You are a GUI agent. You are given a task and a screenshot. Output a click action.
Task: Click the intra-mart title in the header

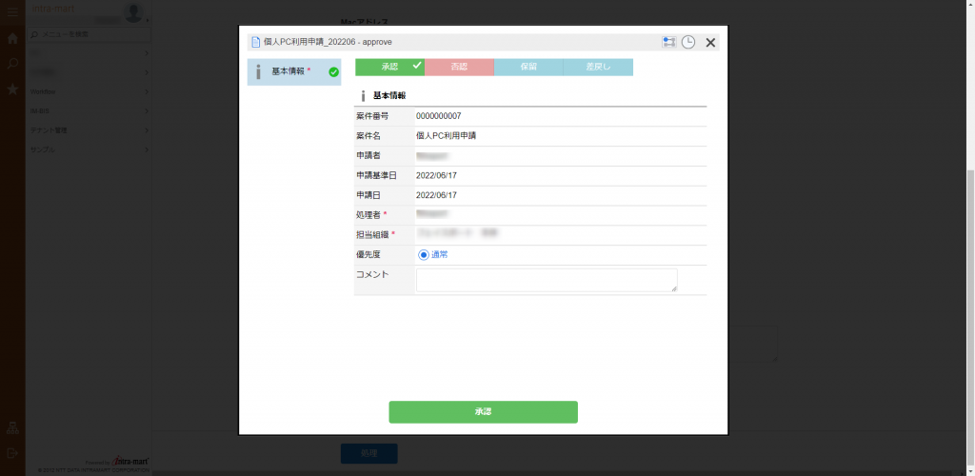[x=53, y=9]
